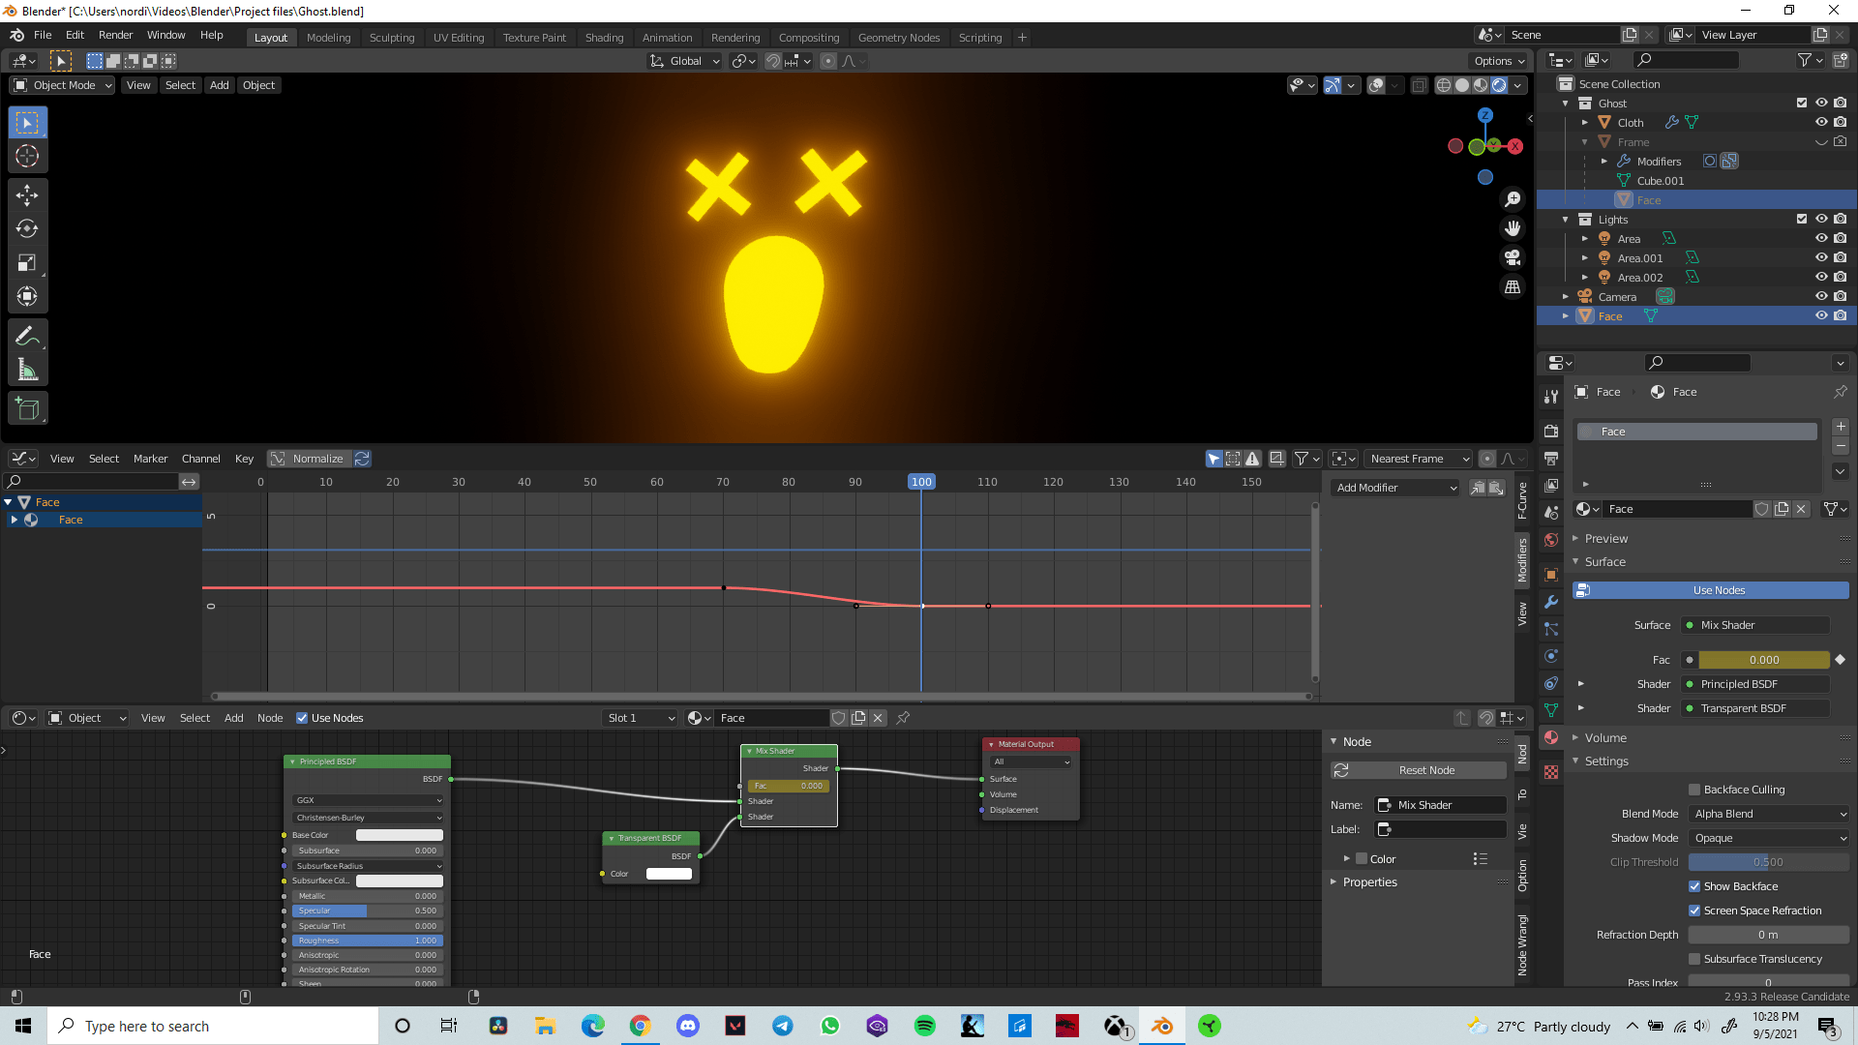Screen dimensions: 1858x1045
Task: Collapse the Lights collection in the outliner
Action: (1565, 219)
